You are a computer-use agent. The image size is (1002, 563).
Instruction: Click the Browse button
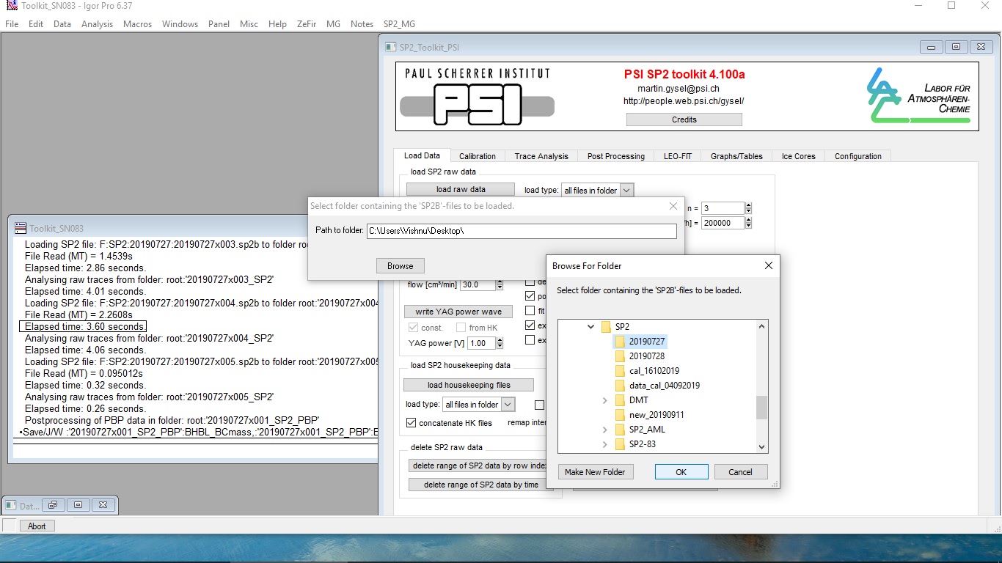click(401, 266)
